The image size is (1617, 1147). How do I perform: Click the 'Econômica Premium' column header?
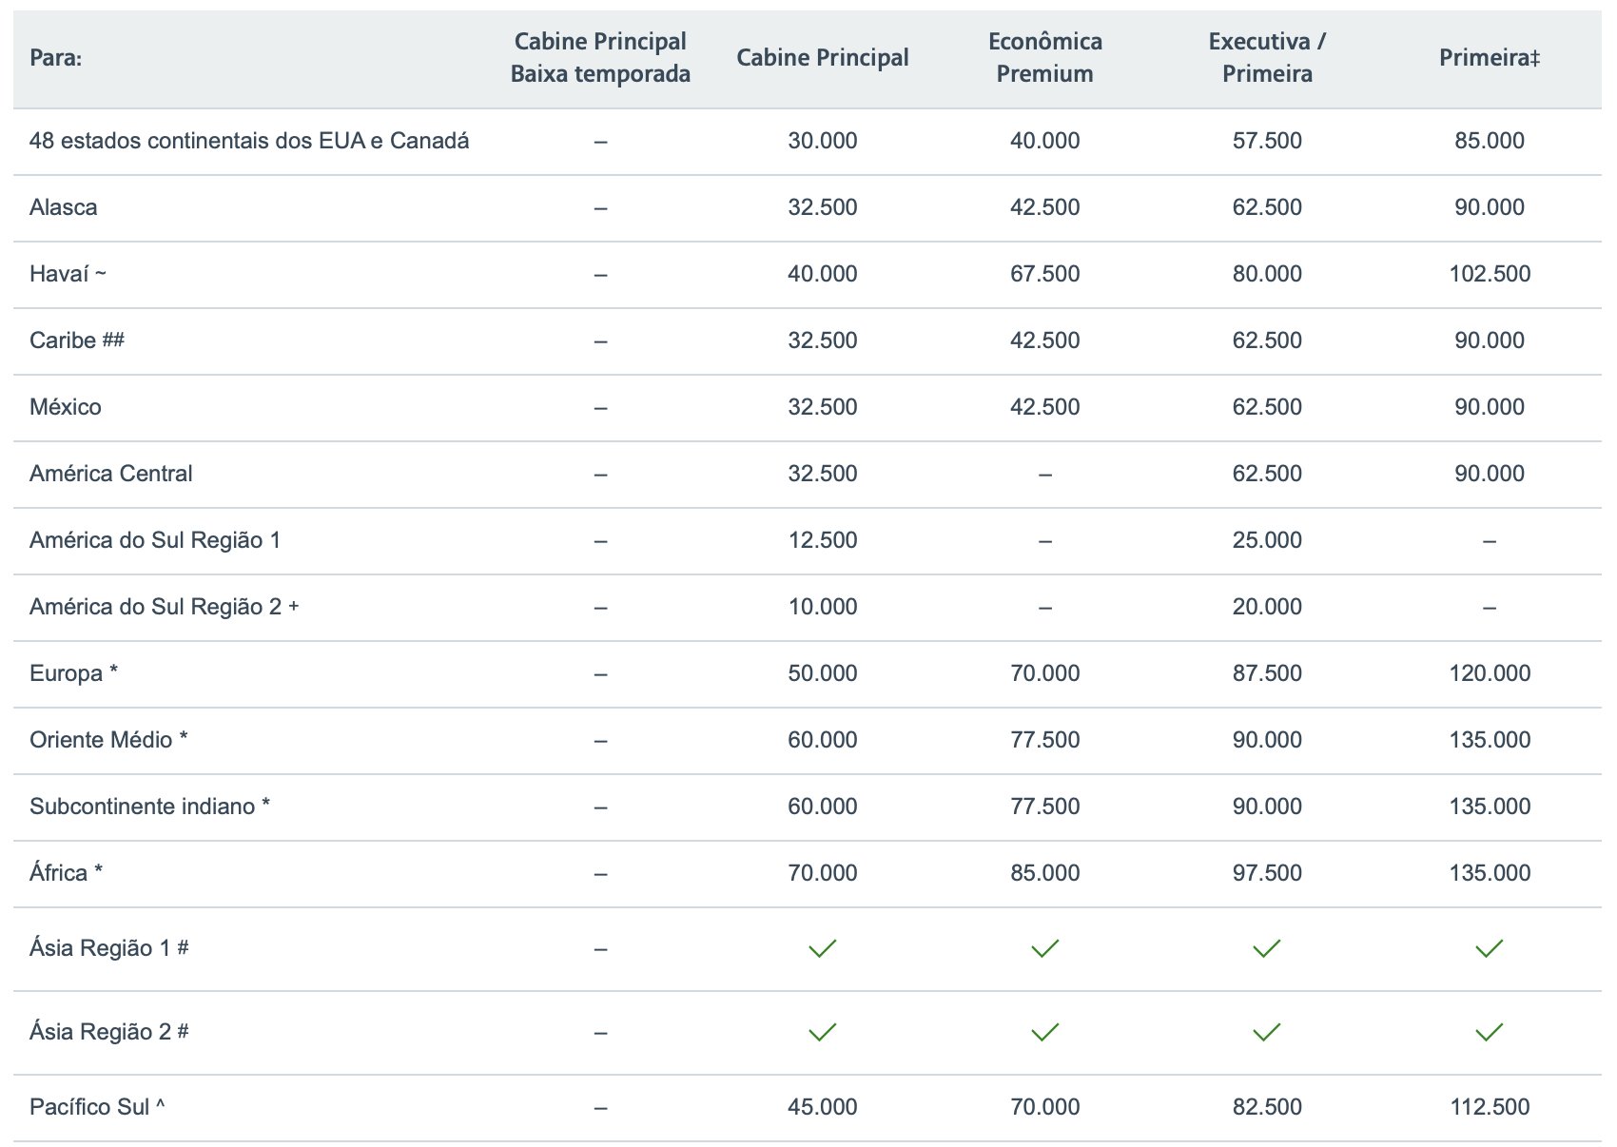1044,58
